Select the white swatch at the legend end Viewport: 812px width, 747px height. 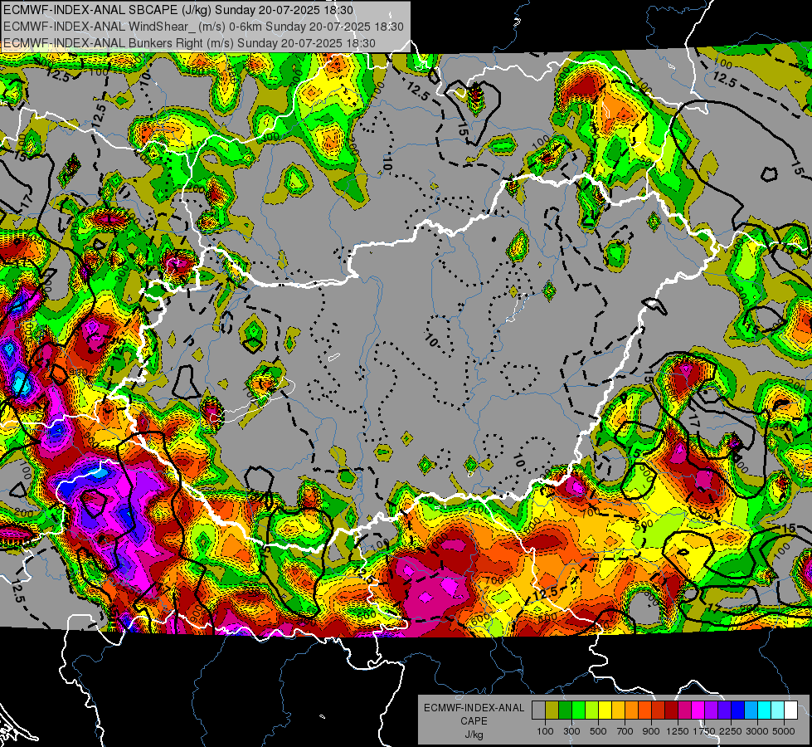tap(790, 710)
